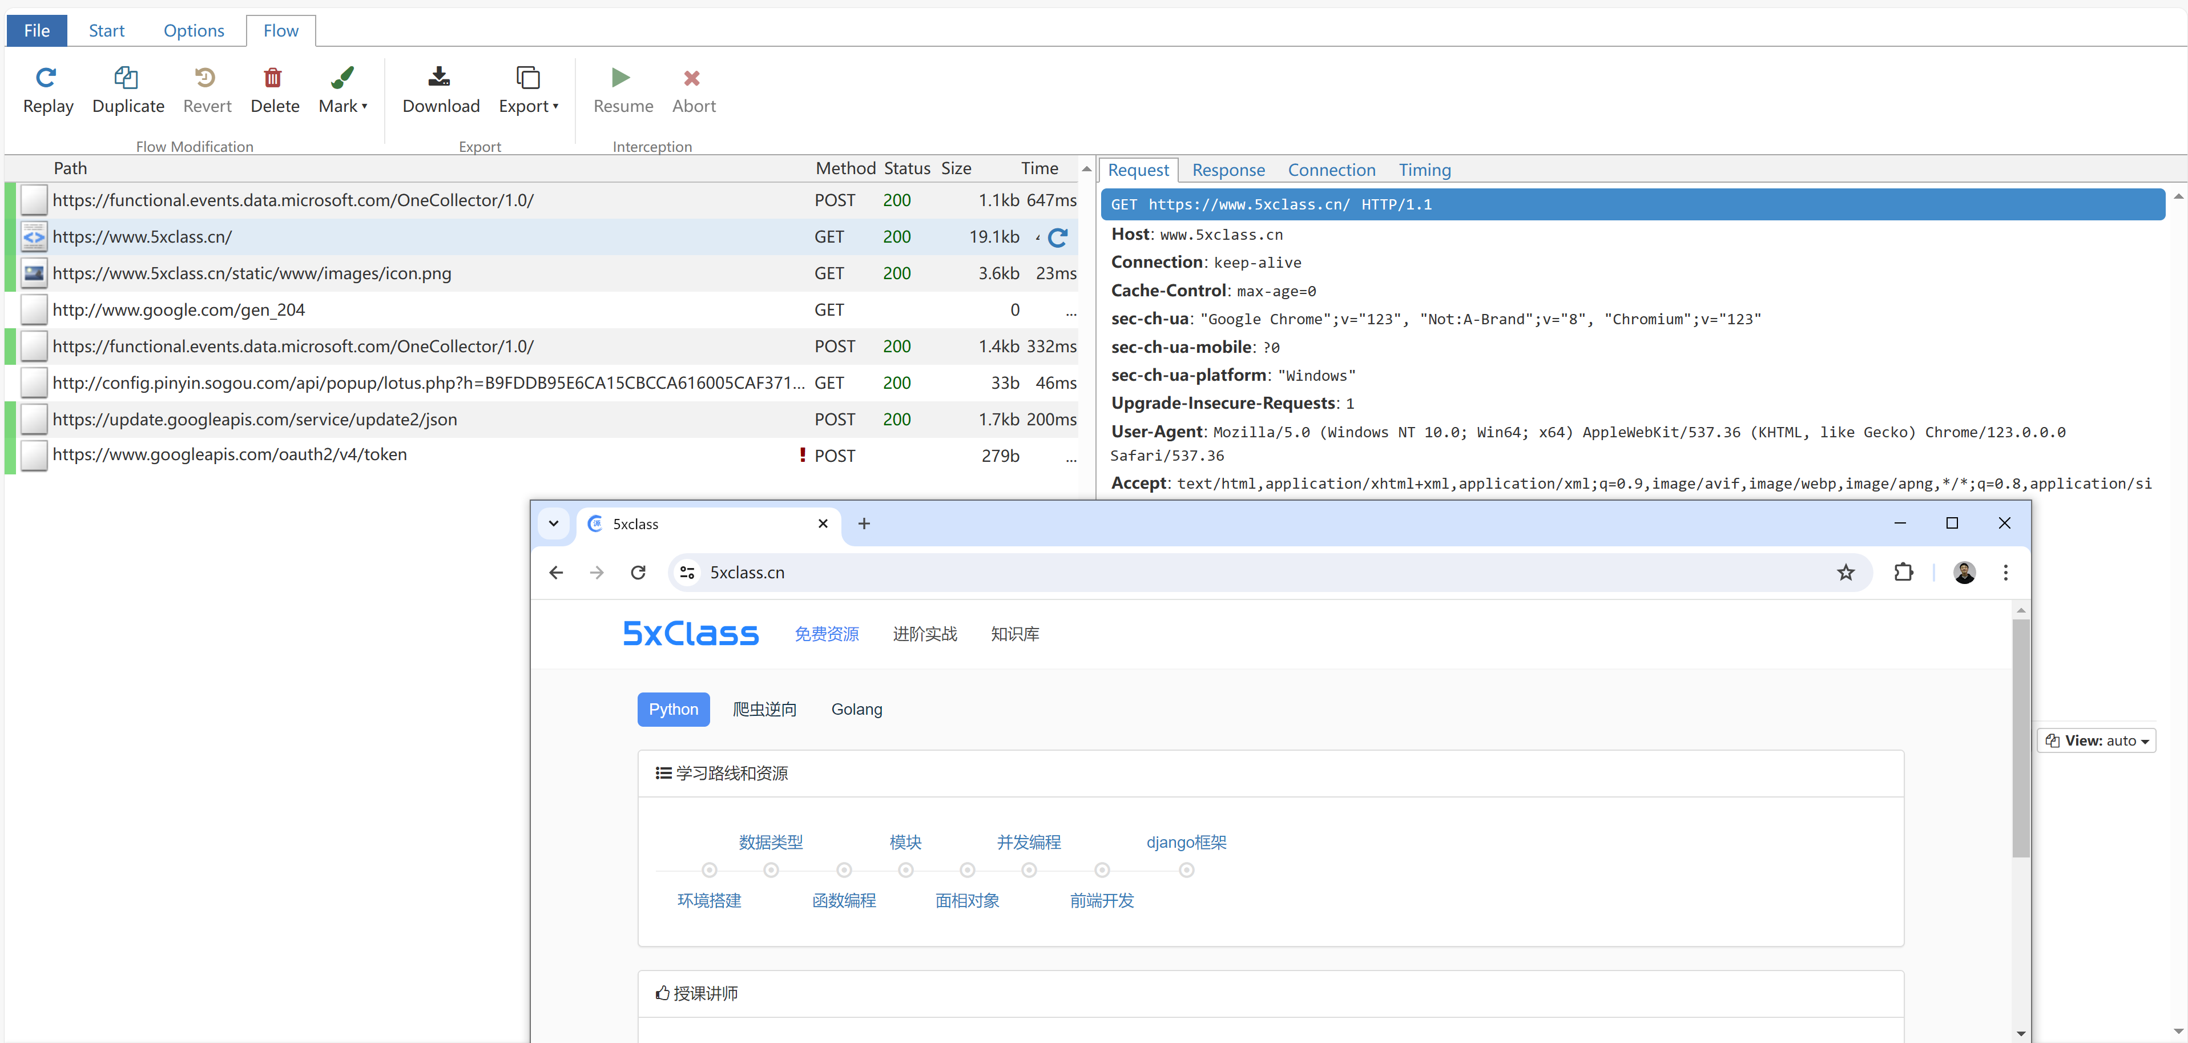Click Chrome back arrow

coord(555,573)
